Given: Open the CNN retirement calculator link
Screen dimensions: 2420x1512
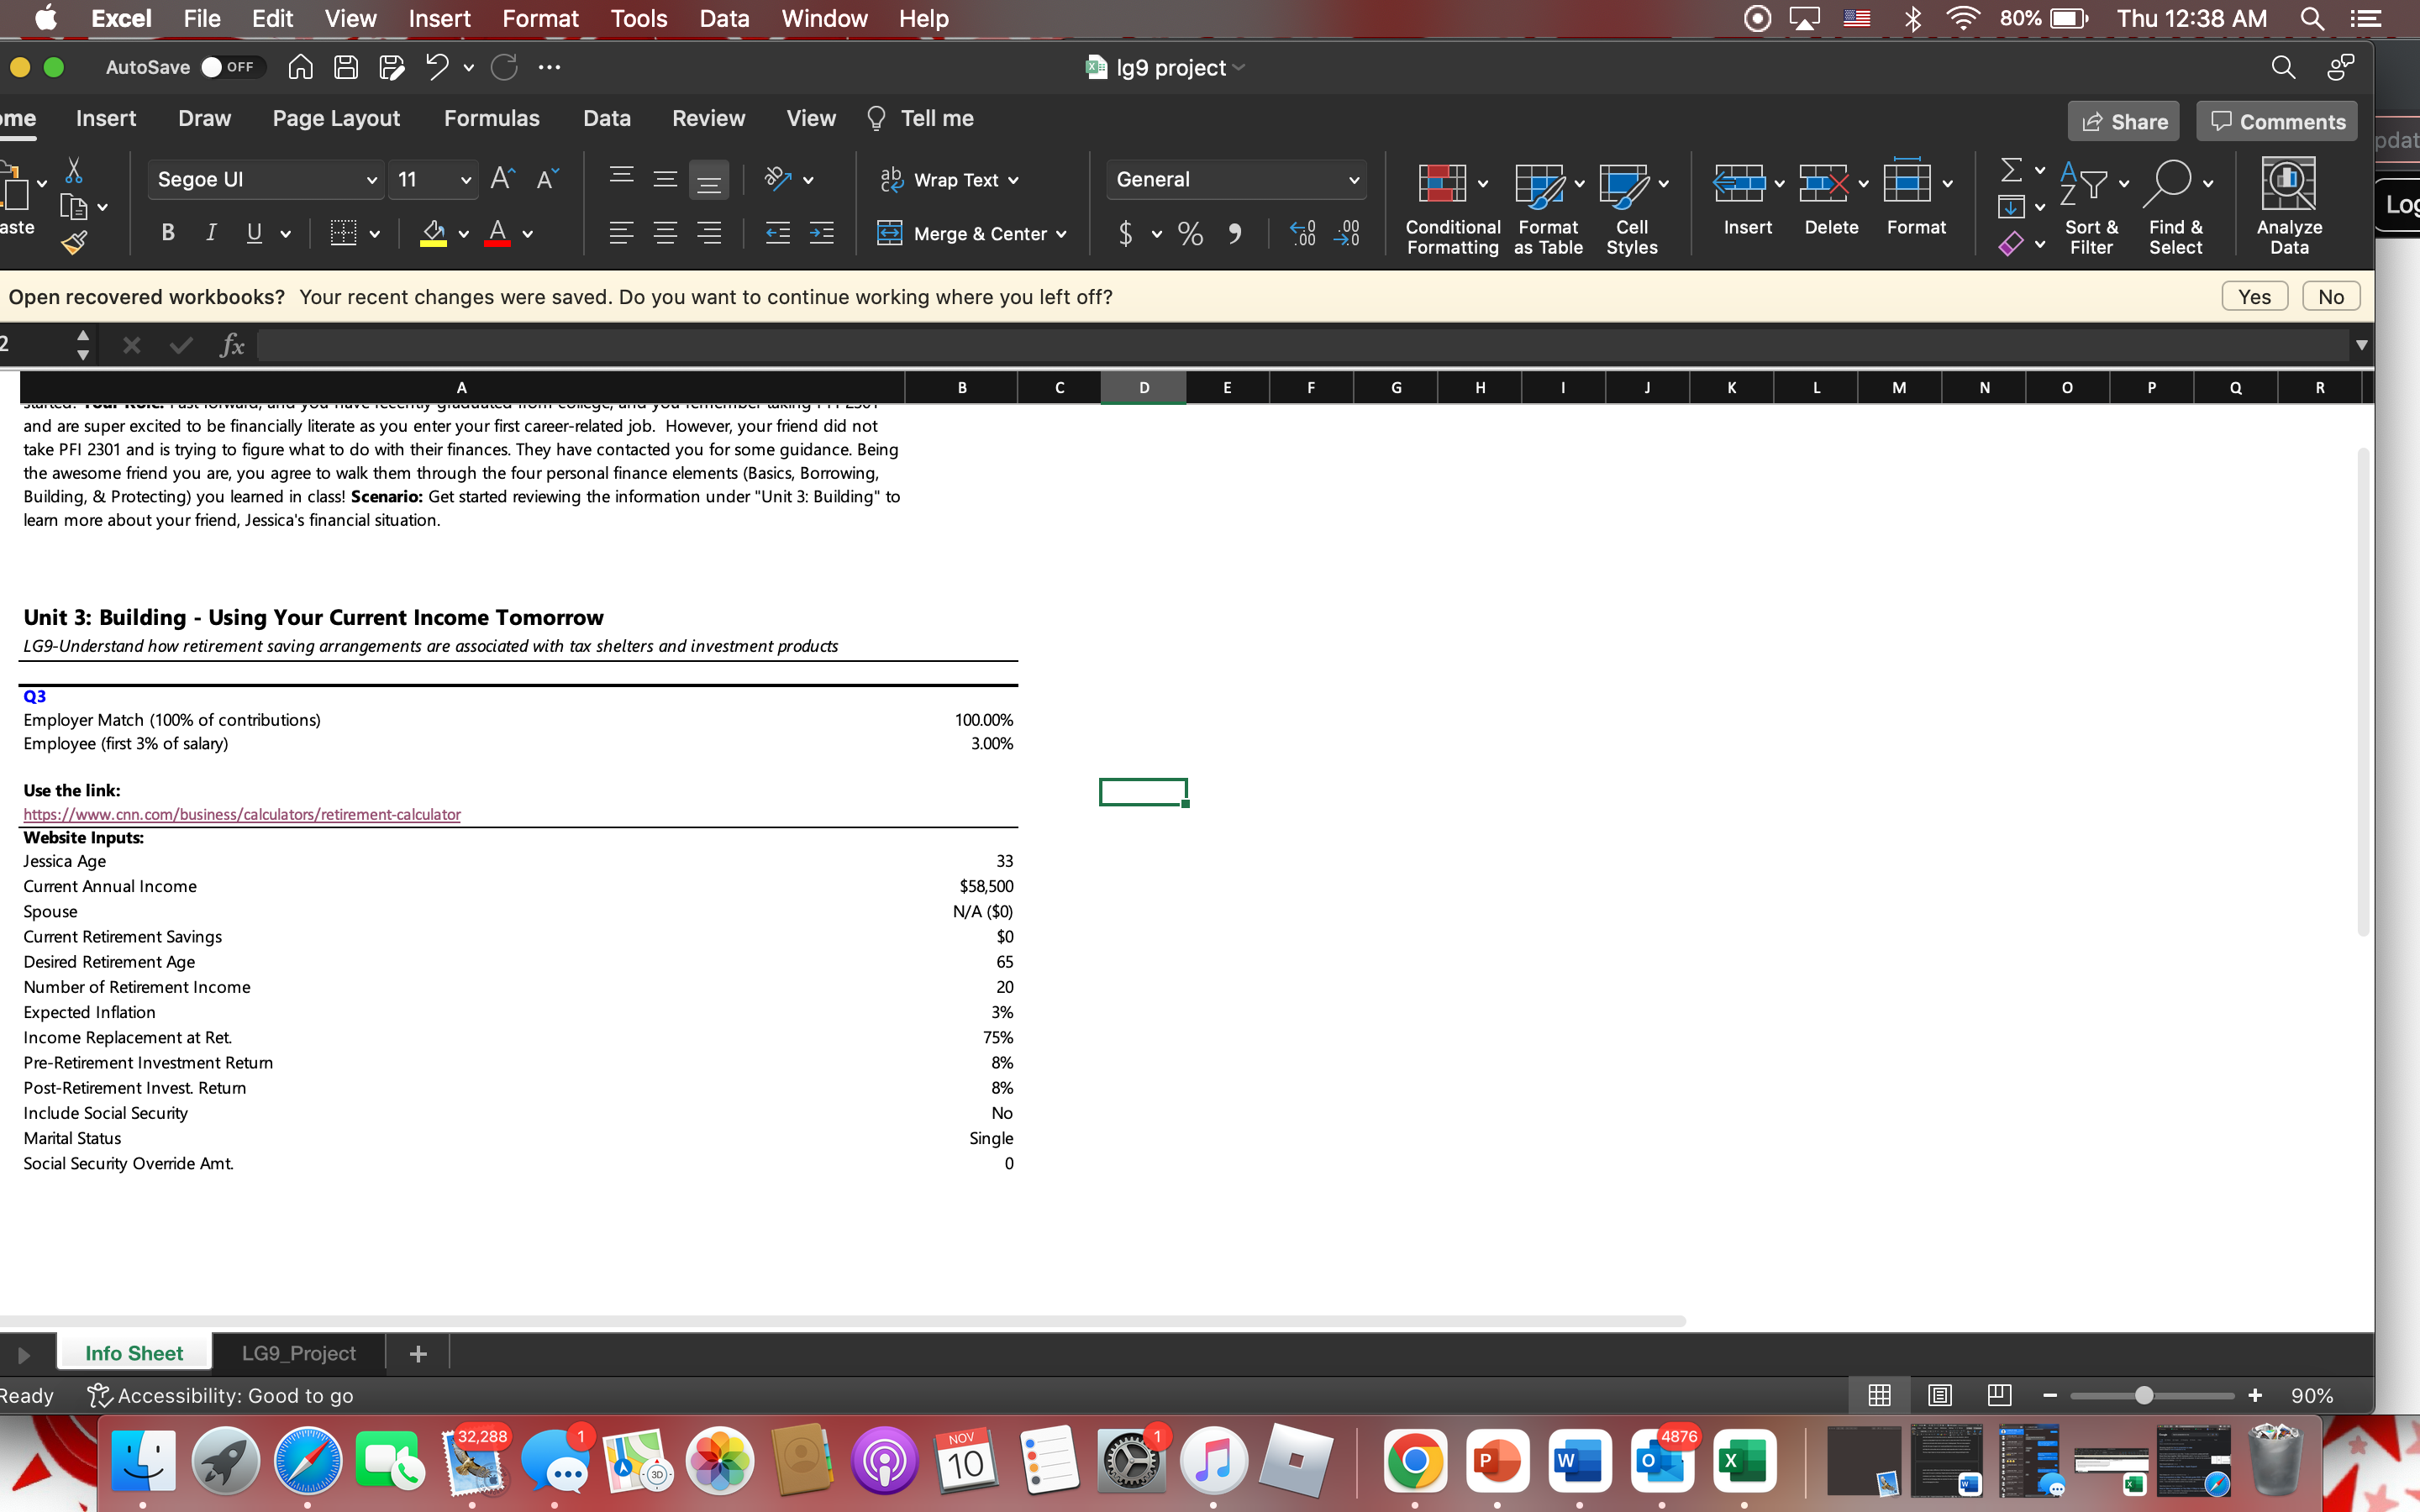Looking at the screenshot, I should 241,814.
